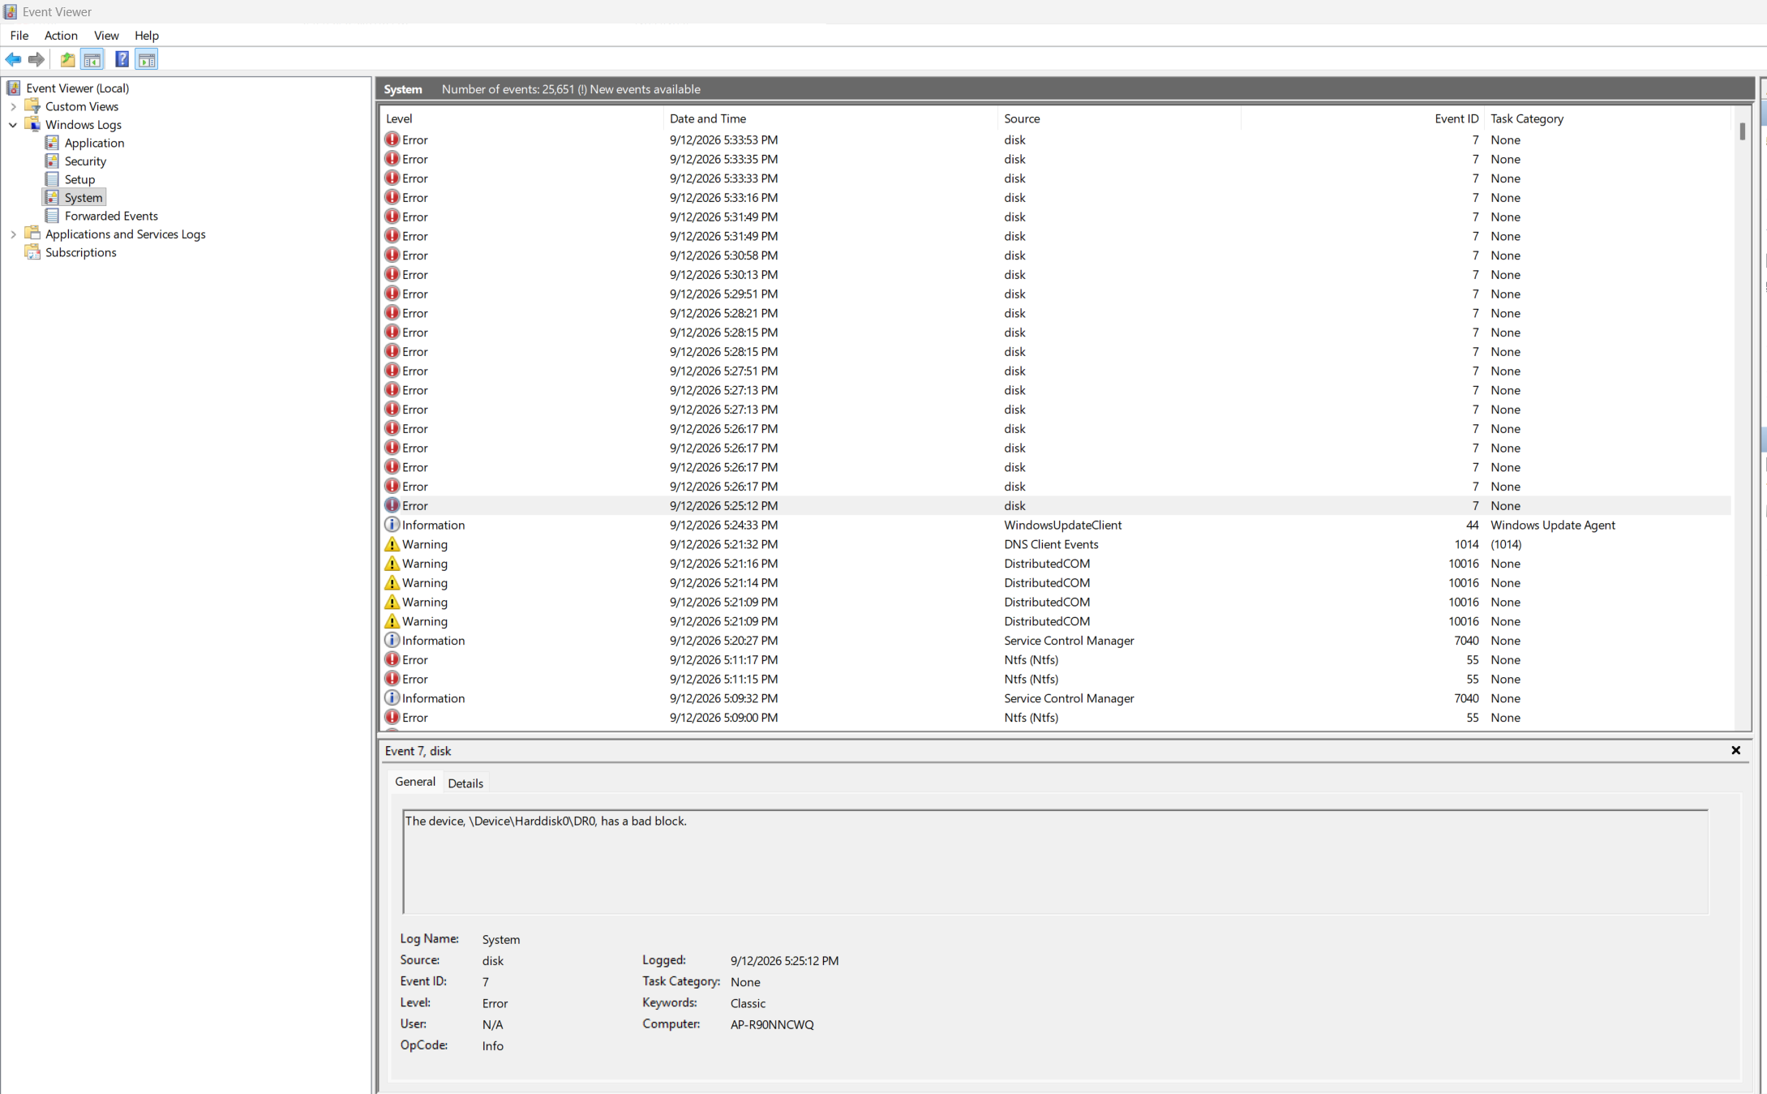Open the Action menu
The image size is (1767, 1094).
pos(61,35)
